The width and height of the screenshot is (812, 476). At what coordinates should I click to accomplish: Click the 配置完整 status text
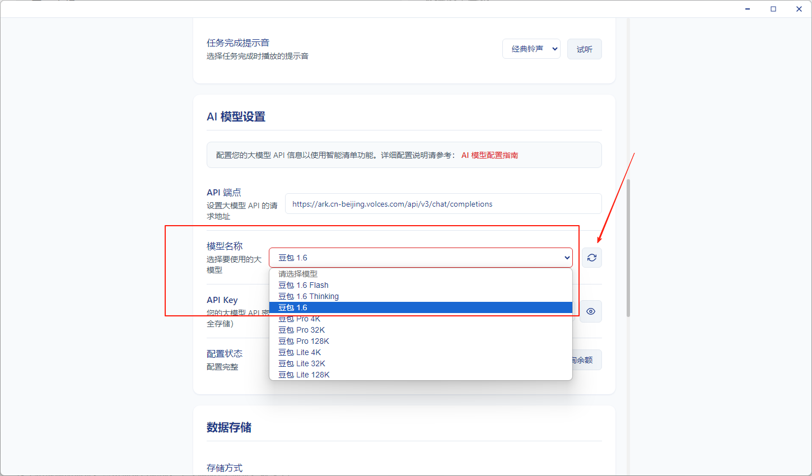[222, 367]
